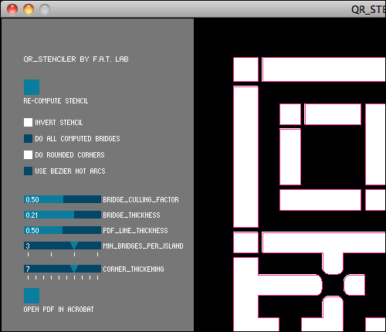Click the red close window button
Screen dimensions: 386x332
point(12,9)
